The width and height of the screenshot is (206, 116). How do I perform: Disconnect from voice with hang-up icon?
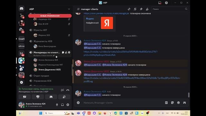coord(68,90)
